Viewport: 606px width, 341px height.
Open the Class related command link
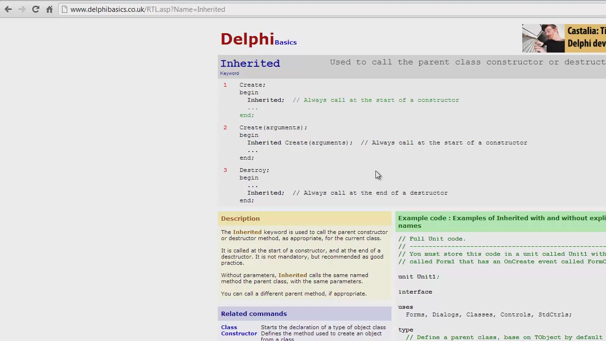[229, 327]
